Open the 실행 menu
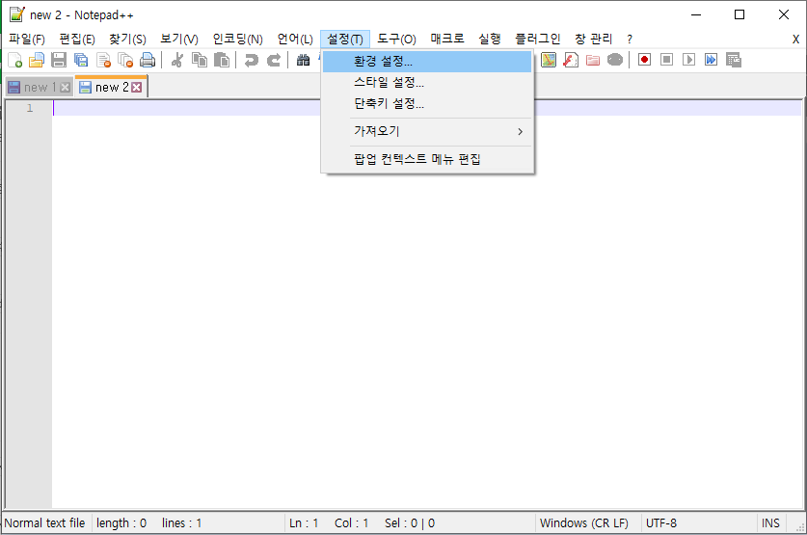Screen dimensions: 807x535 tap(490, 40)
